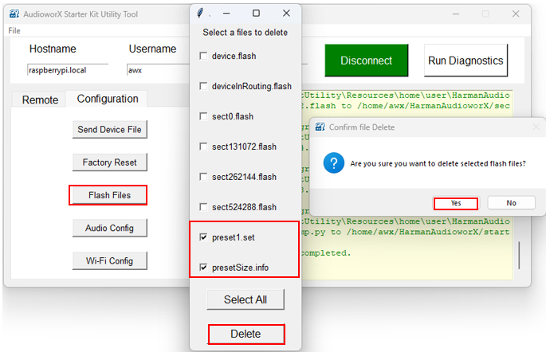Click the feather icon of delete window
The image size is (546, 352).
click(x=200, y=14)
